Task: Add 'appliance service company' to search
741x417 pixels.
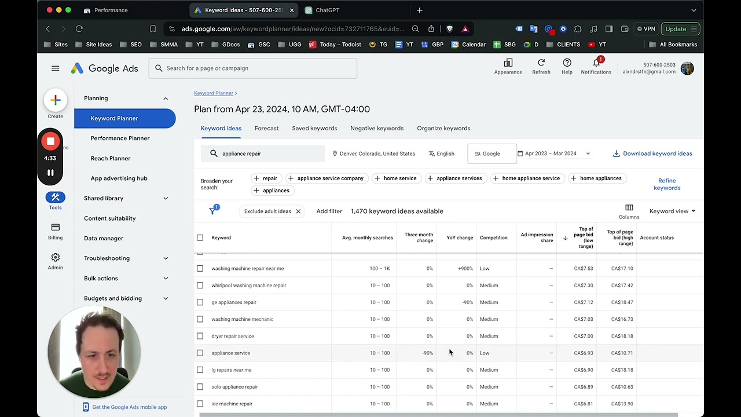Action: 326,178
